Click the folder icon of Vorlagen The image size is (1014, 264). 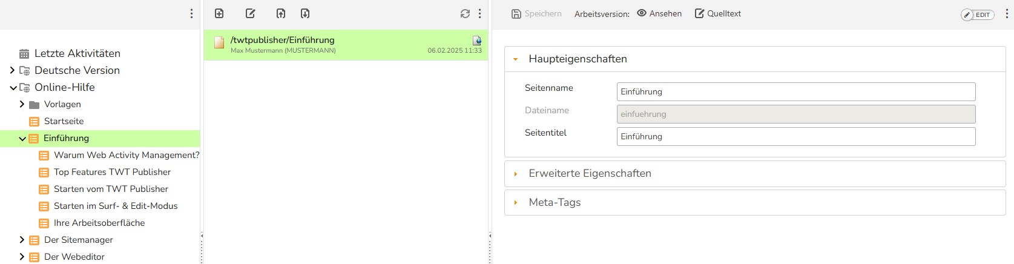(x=34, y=105)
